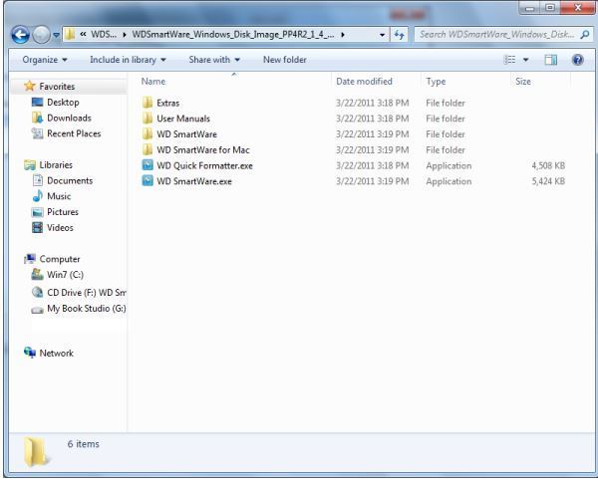Click the file name User Manuals
Viewport: 598px width, 488px height.
183,119
